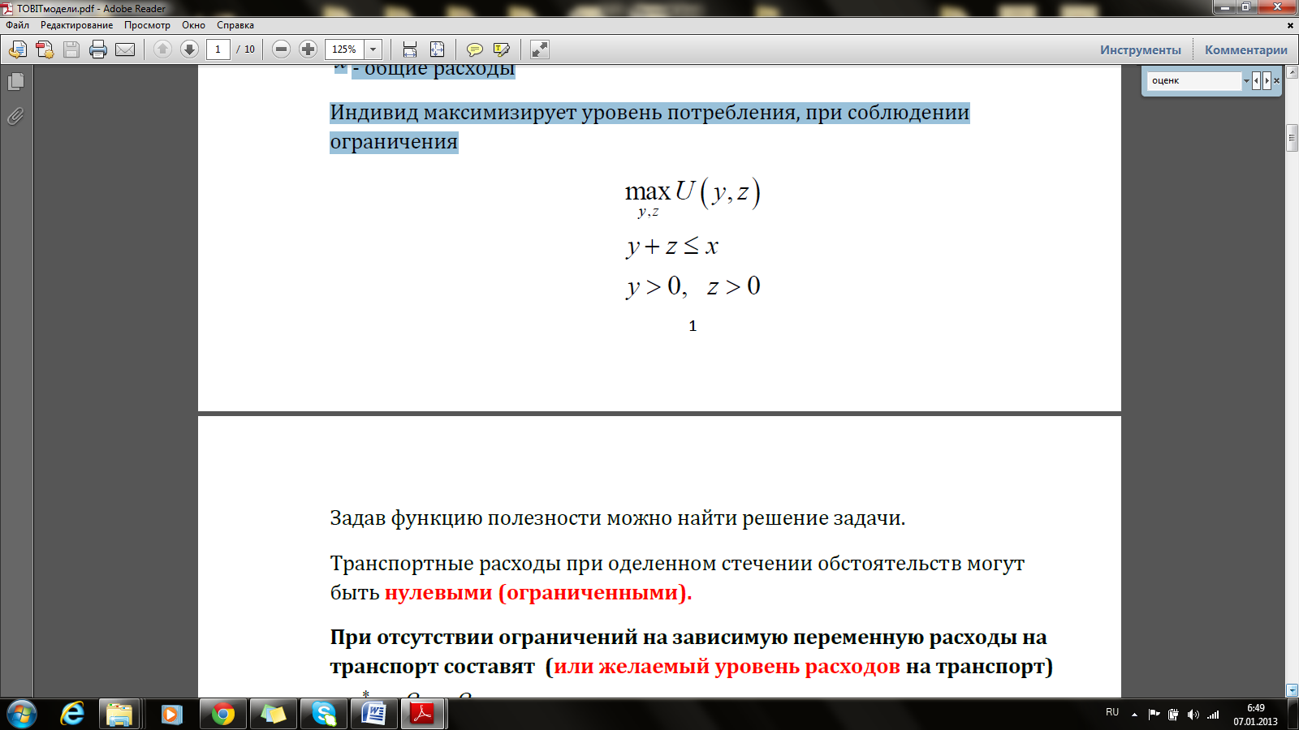The height and width of the screenshot is (730, 1299).
Task: Print the document with printer icon
Action: click(98, 49)
